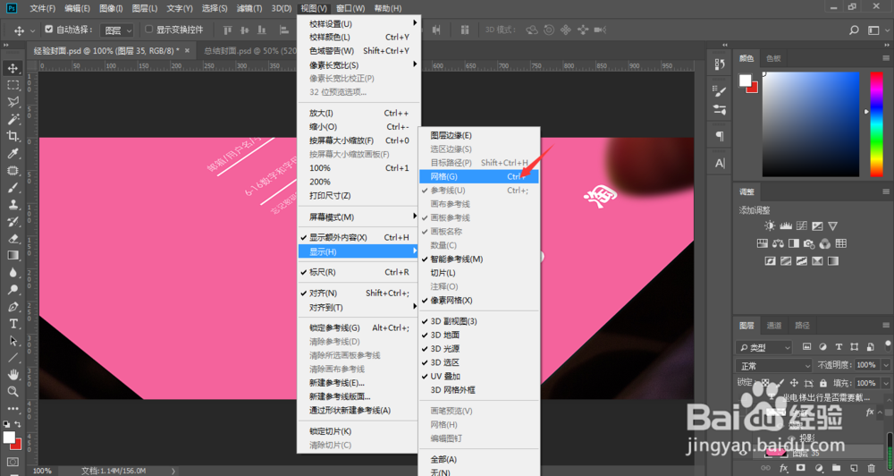Select the Magic Wand tool
The image size is (894, 476).
tap(13, 119)
